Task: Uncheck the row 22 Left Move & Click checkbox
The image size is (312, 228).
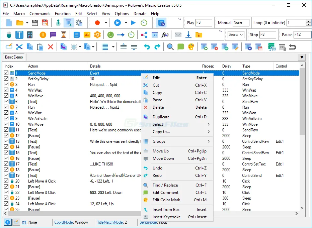Action: point(6,192)
